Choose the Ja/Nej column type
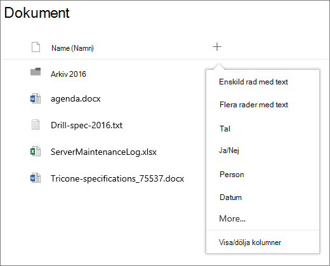This screenshot has width=330, height=266. click(x=229, y=150)
